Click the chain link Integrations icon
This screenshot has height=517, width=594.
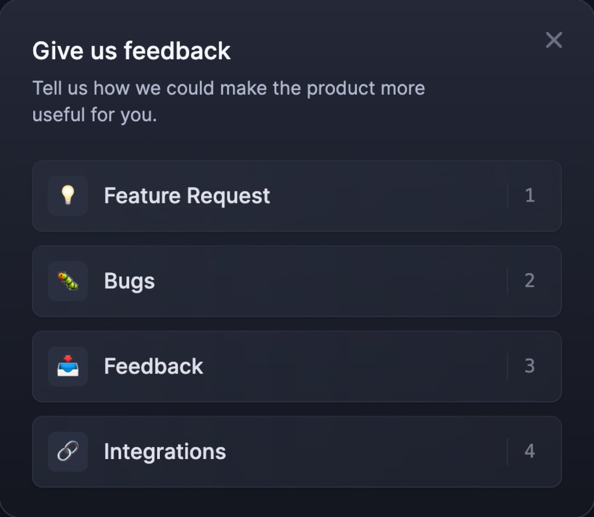point(68,451)
